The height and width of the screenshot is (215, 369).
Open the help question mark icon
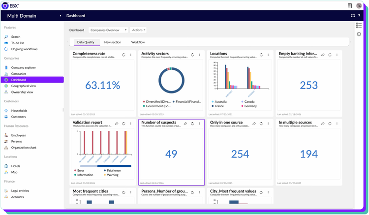(x=359, y=16)
